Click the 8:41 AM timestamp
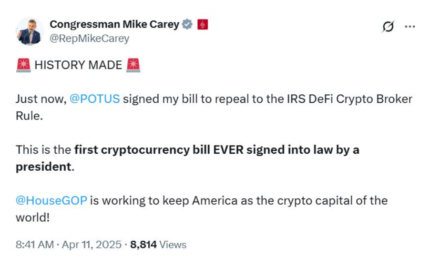This screenshot has width=440, height=256. [36, 245]
